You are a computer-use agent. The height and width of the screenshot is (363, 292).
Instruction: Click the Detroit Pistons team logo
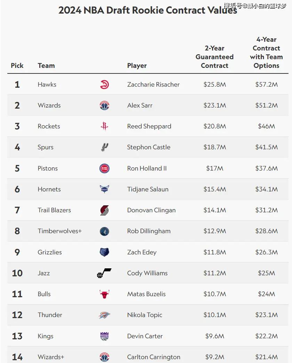[104, 168]
